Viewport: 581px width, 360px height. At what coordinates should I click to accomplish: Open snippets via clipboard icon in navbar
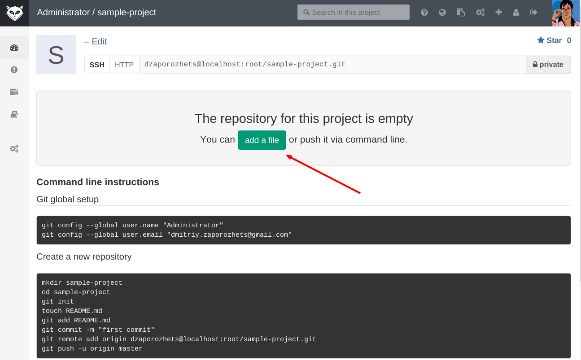tap(461, 13)
